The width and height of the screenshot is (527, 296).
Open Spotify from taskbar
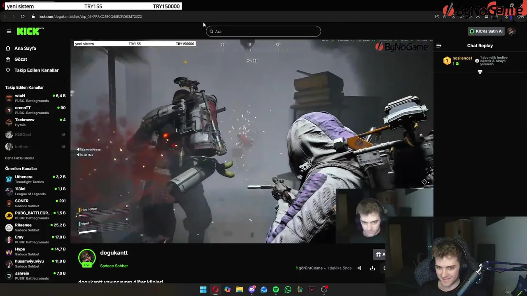click(276, 289)
